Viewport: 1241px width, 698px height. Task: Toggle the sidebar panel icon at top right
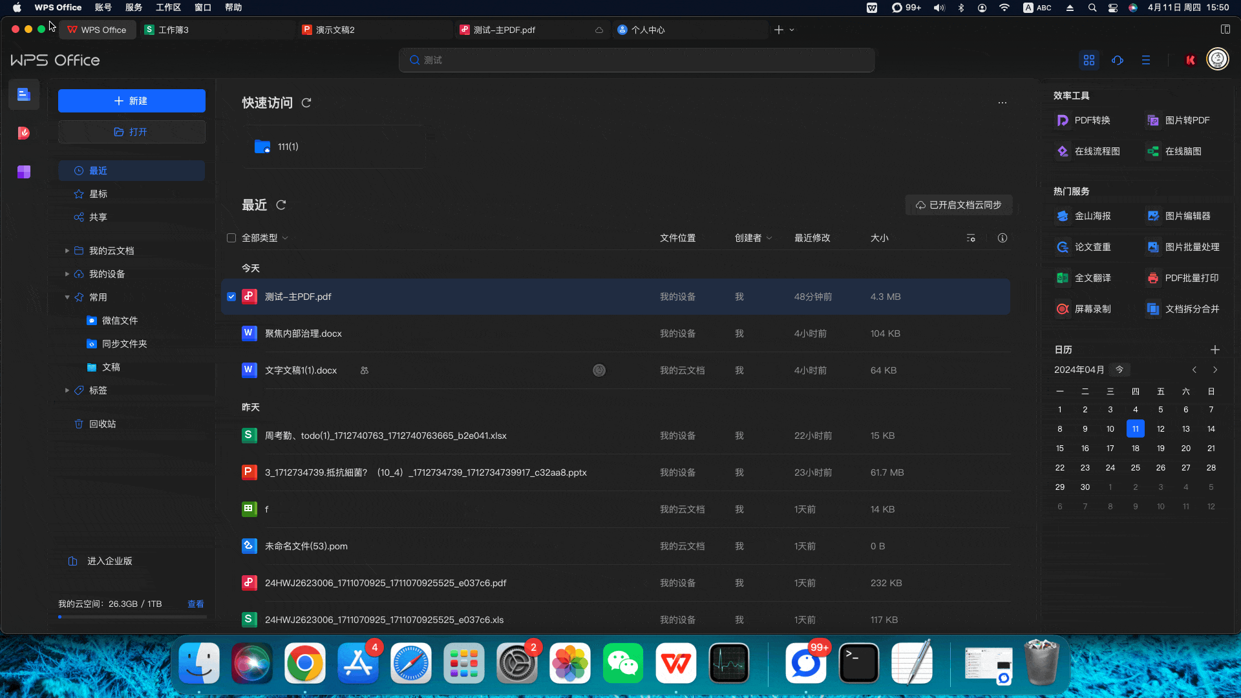click(1225, 30)
